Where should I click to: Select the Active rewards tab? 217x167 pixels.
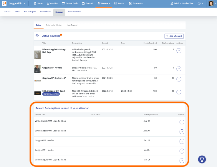(39, 25)
